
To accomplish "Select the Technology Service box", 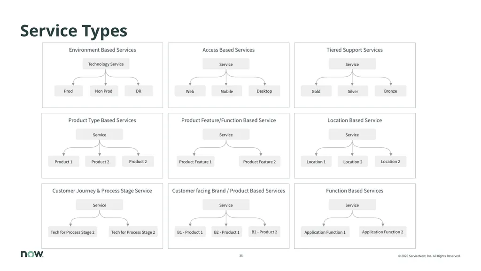I will (x=106, y=64).
